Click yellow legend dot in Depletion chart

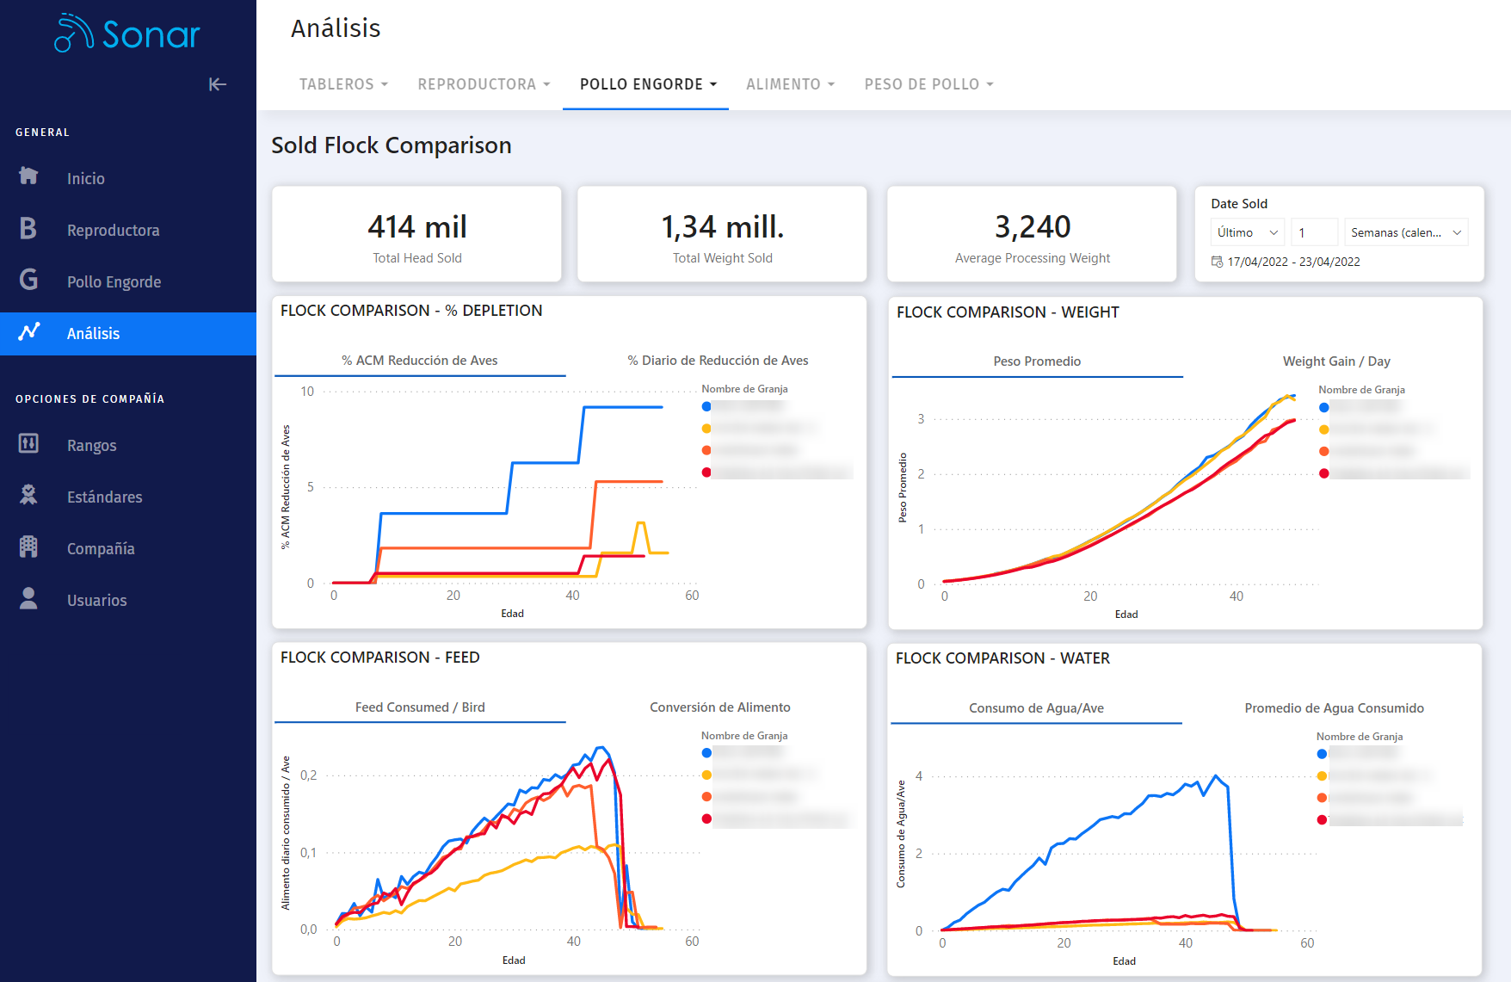(x=706, y=429)
